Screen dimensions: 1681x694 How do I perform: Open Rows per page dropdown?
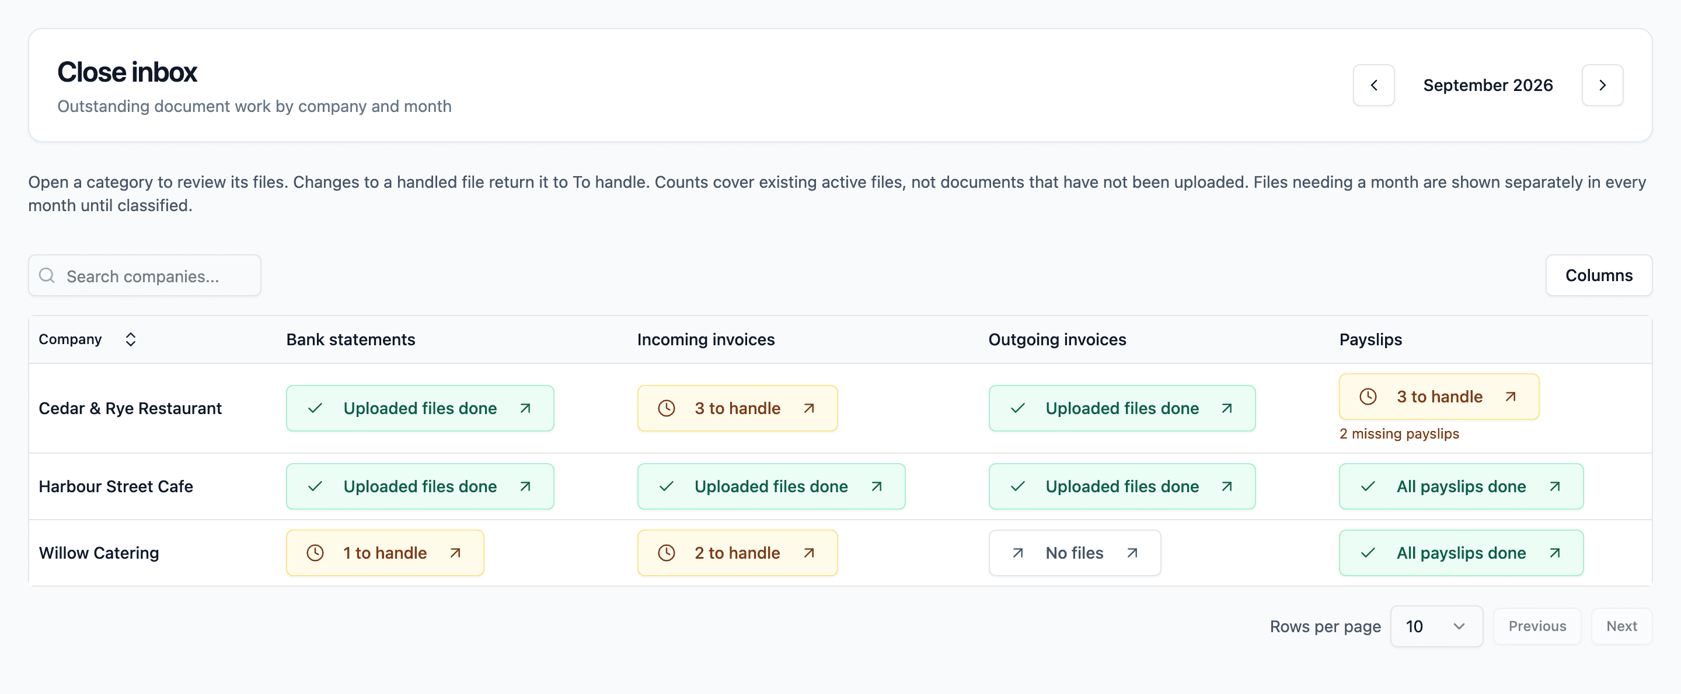(1436, 626)
